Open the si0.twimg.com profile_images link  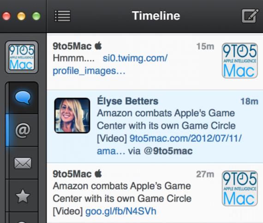click(110, 64)
